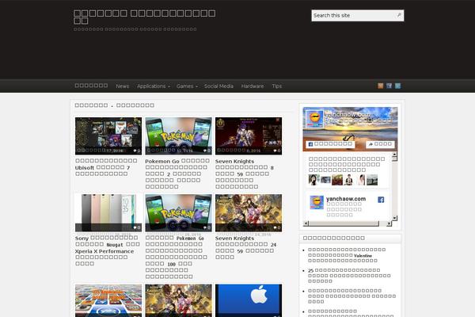475x317 pixels.
Task: Click the comment bubble on the Sony Xperia thumbnail
Action: 137,227
